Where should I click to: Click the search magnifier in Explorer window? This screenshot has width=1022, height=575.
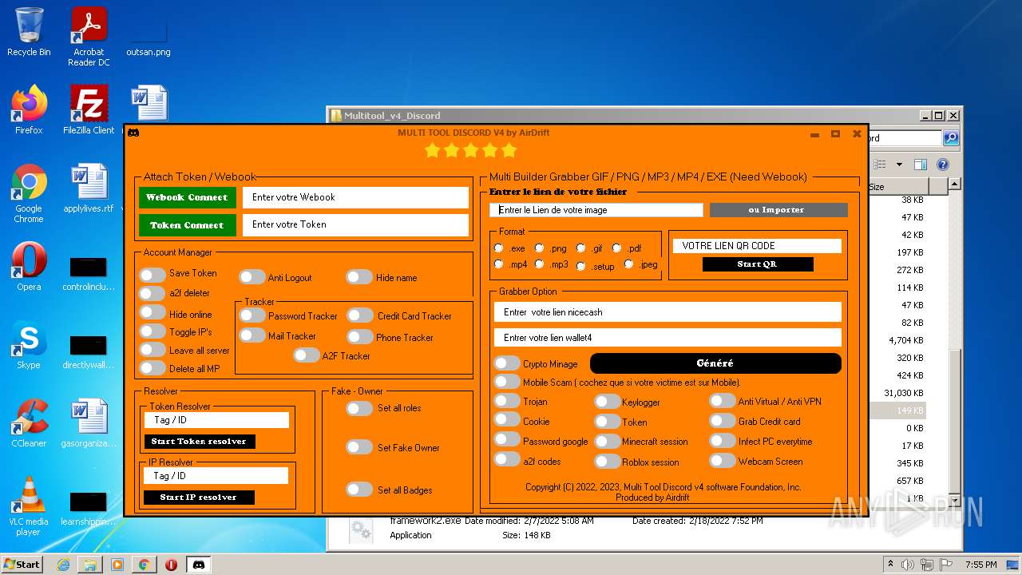pyautogui.click(x=951, y=138)
